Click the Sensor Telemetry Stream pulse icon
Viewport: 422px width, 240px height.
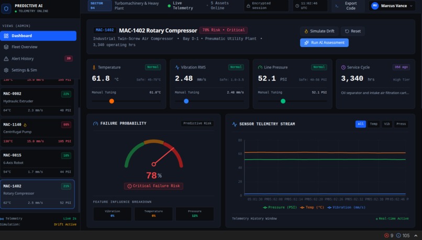235,124
